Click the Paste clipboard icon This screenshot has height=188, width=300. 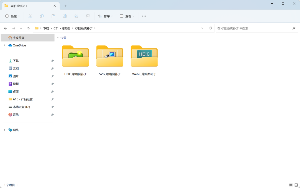coord(53,16)
